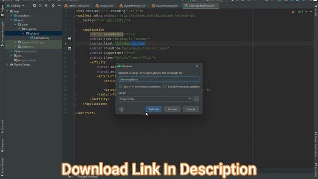Click the yellow warning indicator in the editor
This screenshot has height=179, width=318.
(294, 12)
